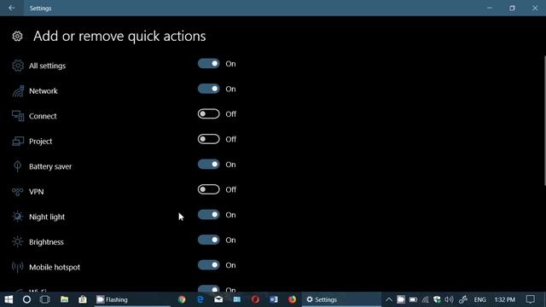Viewport: 546px width, 307px height.
Task: Turn off the Night light toggle
Action: coord(208,214)
